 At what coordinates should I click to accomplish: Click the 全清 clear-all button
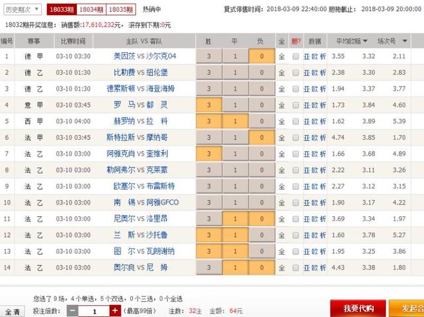point(13,312)
